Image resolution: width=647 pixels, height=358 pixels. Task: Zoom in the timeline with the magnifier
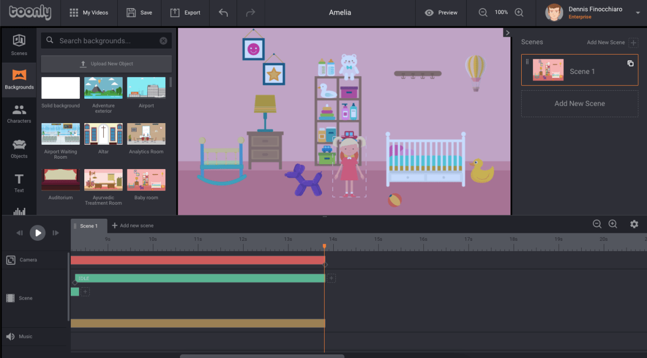click(613, 224)
